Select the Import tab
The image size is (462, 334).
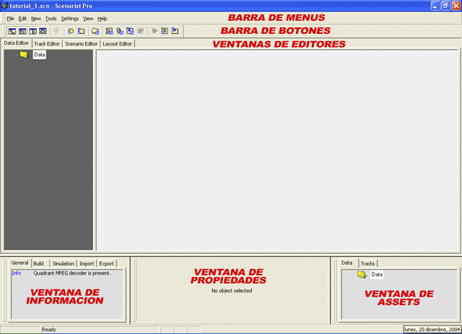pos(87,263)
